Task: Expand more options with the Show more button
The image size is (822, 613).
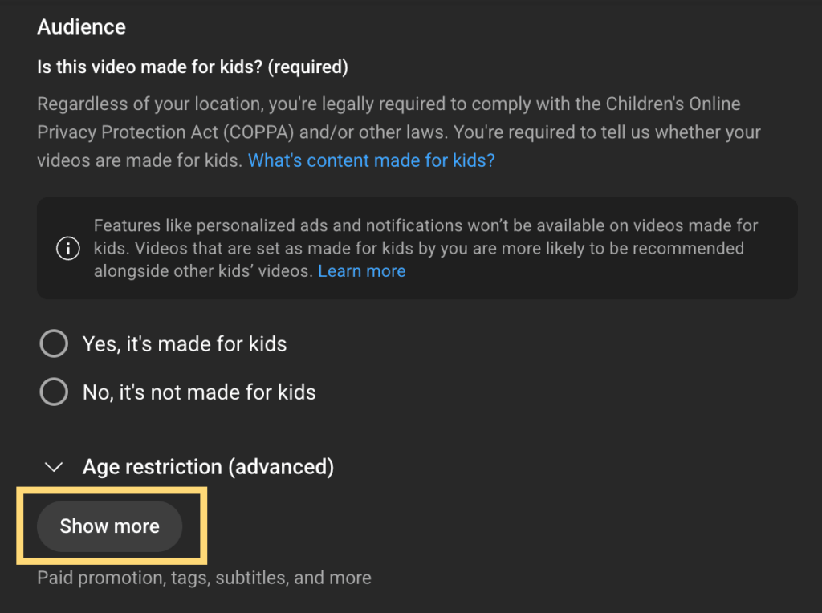Action: point(109,526)
